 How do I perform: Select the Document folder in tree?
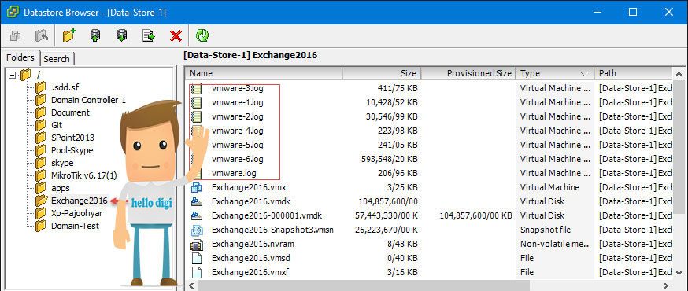[70, 112]
